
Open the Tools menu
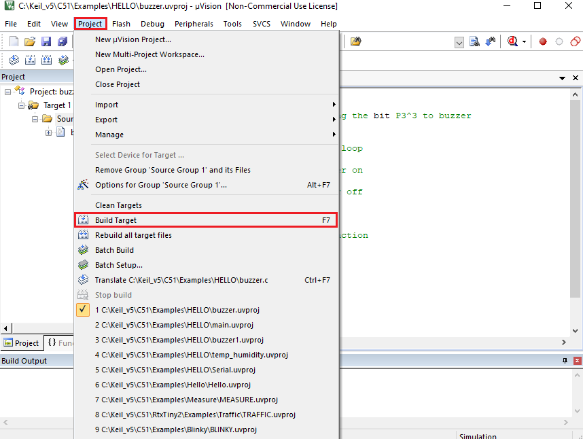(232, 24)
